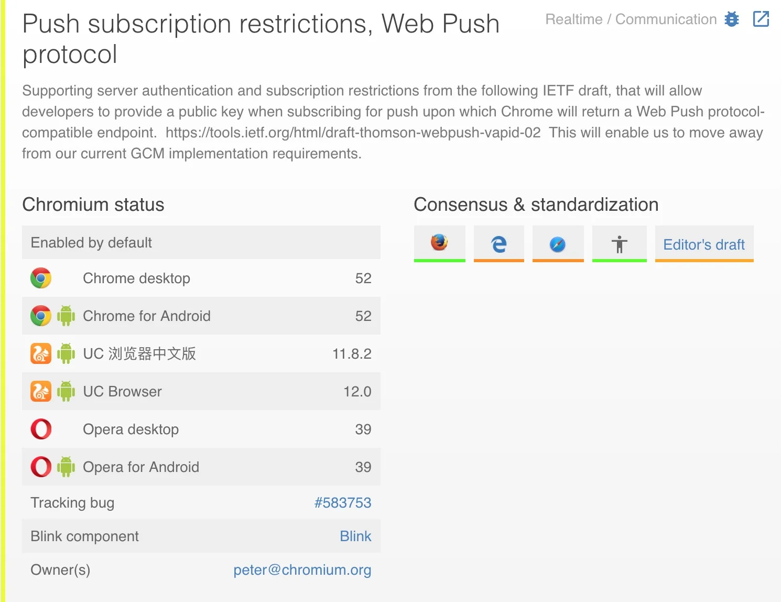Open tracking bug #583753
The width and height of the screenshot is (781, 602).
[342, 503]
